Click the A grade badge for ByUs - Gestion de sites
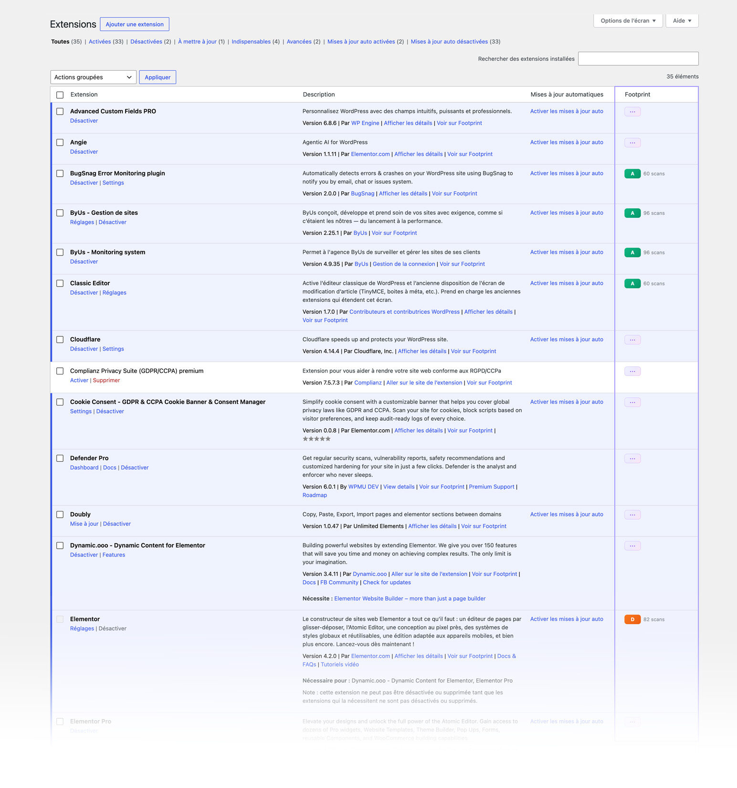 coord(632,213)
